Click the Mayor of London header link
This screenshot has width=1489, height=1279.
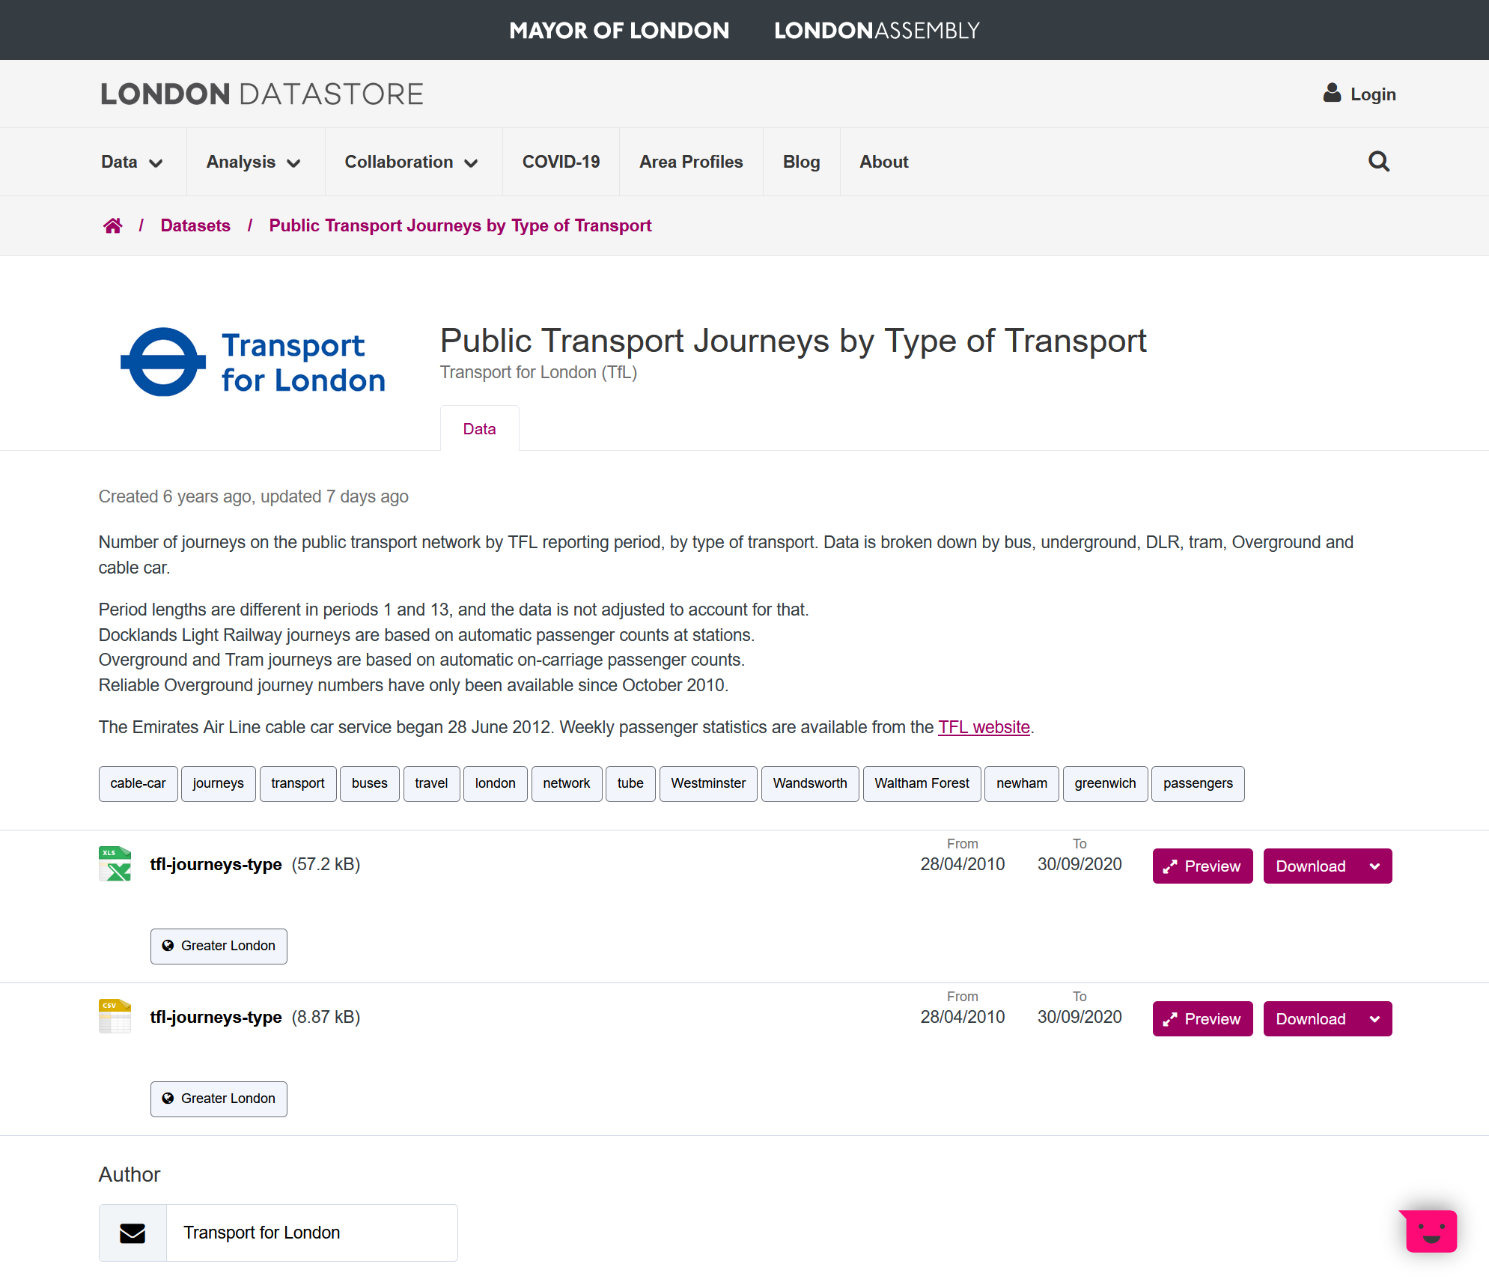point(619,31)
